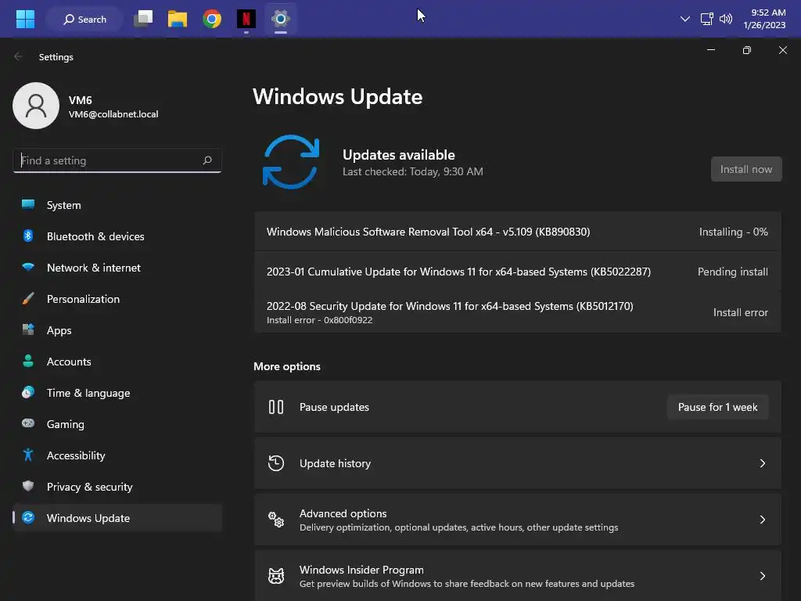Open VM6@collabnet.local account info
801x601 pixels.
(113, 114)
